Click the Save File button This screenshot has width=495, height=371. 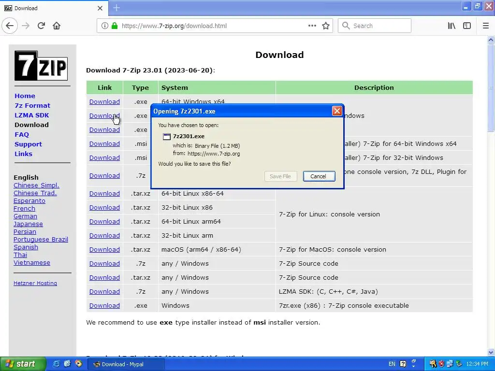pos(280,176)
